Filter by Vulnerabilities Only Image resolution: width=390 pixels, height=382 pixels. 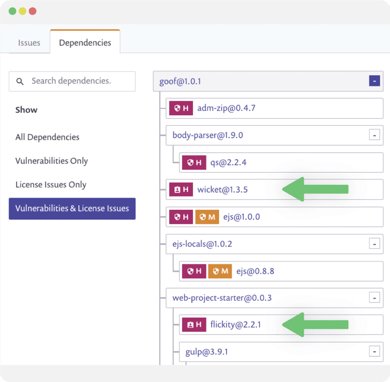[x=52, y=161]
